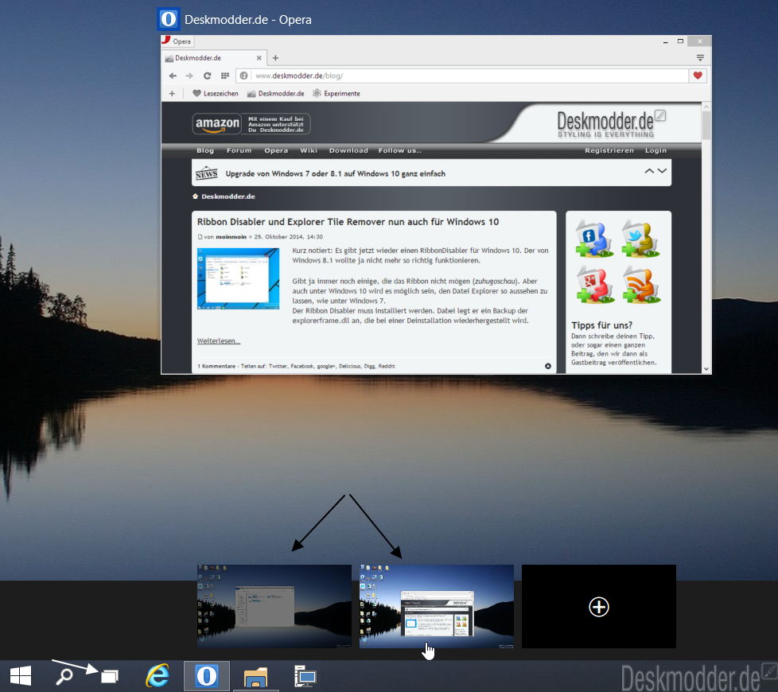Click the Twitter follow icon in the sidebar
This screenshot has height=692, width=778.
[640, 239]
